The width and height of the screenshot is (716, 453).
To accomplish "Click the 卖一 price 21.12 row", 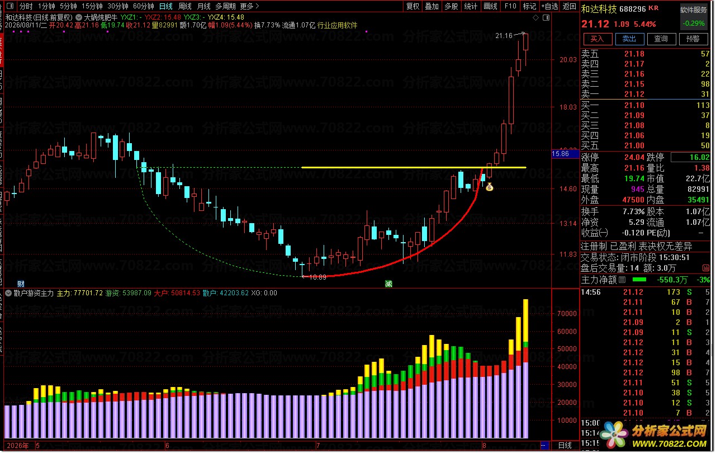I will click(646, 94).
